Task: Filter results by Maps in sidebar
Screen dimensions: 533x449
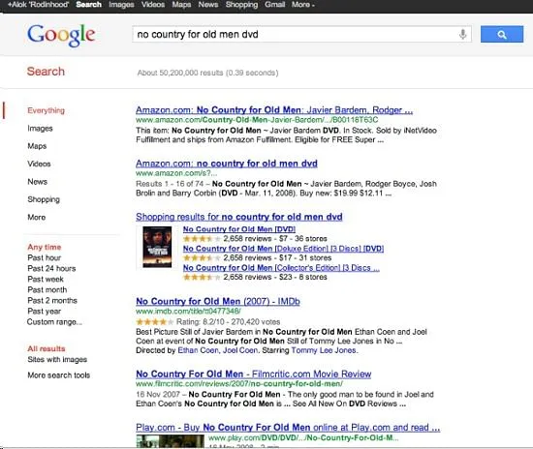Action: [x=37, y=146]
